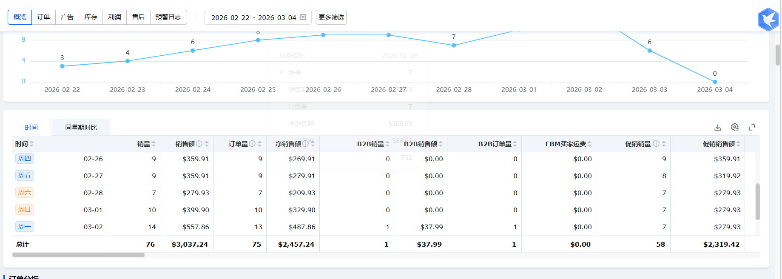Open the column settings gear icon
This screenshot has width=782, height=279.
pyautogui.click(x=735, y=128)
